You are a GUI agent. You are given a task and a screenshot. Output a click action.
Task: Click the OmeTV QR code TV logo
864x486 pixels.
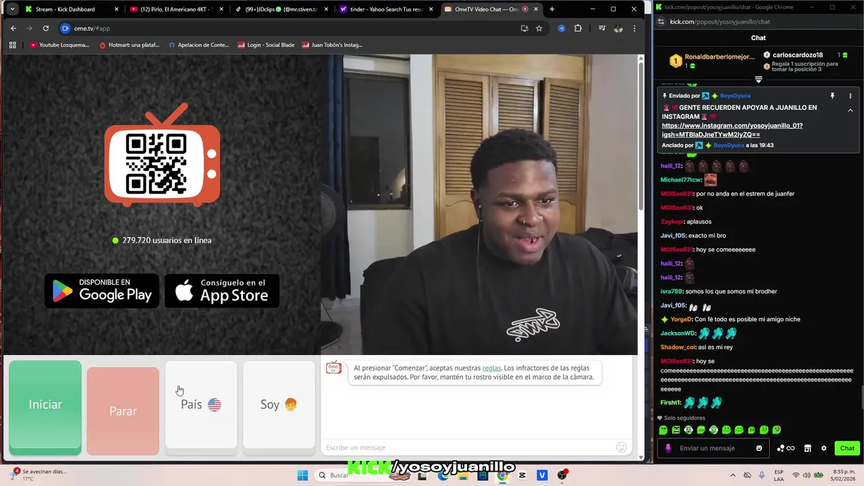(x=162, y=155)
